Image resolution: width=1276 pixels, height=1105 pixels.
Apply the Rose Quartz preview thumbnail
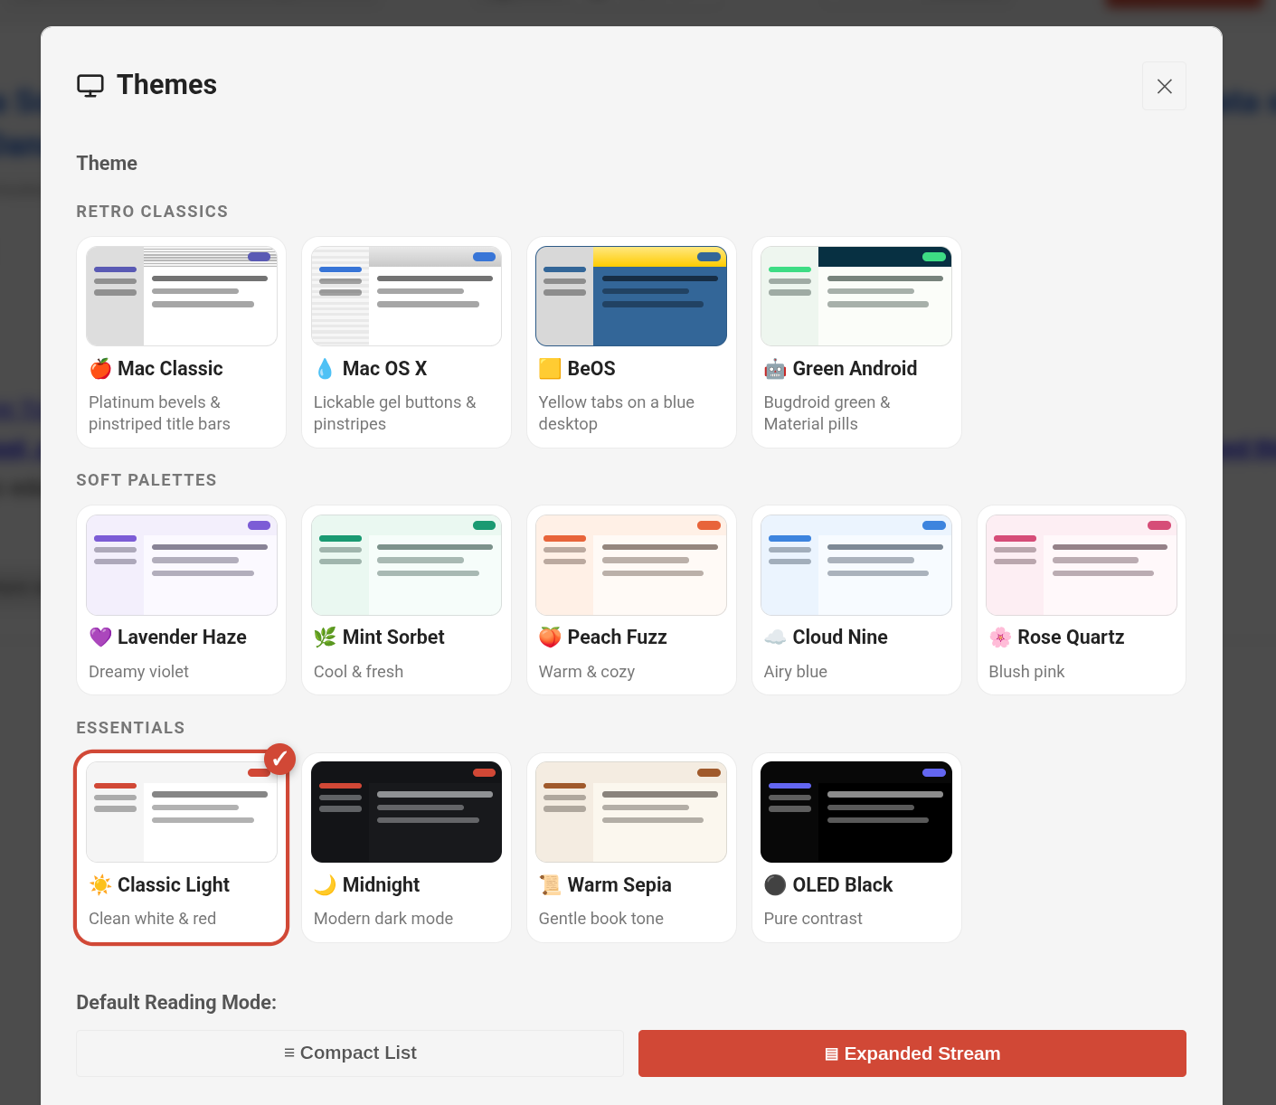tap(1082, 565)
